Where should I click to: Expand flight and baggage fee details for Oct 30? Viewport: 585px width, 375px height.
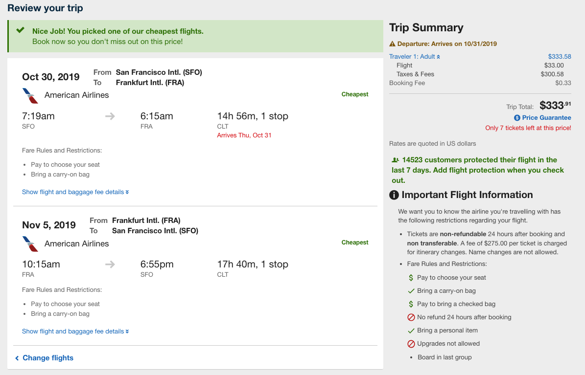click(75, 192)
